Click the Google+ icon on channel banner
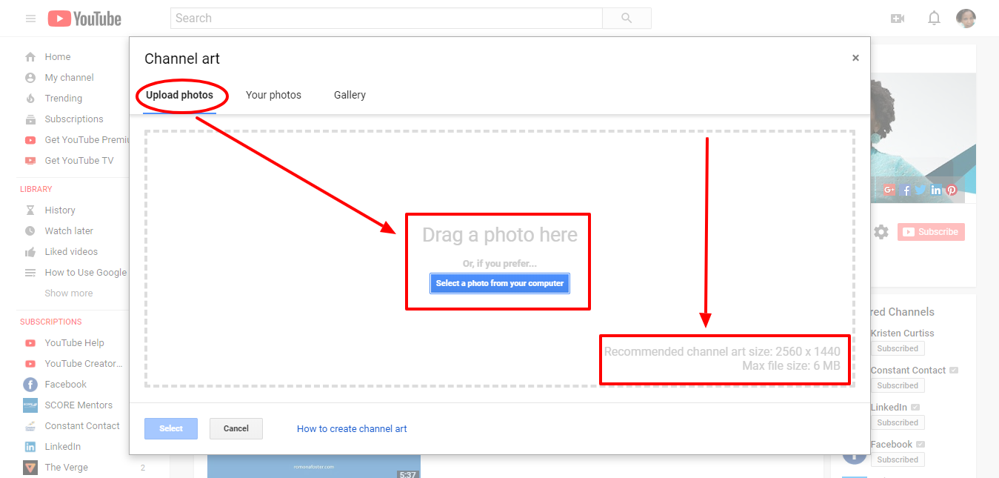 [889, 190]
